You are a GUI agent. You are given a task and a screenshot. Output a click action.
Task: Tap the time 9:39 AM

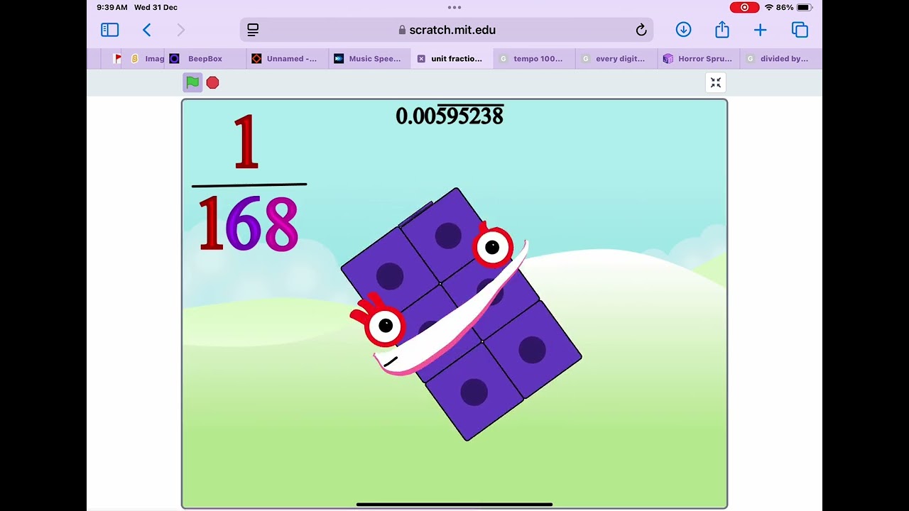(112, 7)
